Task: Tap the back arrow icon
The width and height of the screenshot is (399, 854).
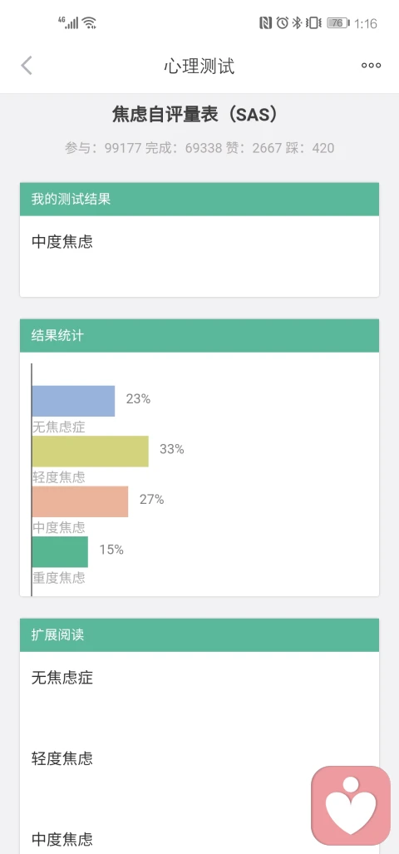Action: pos(26,66)
